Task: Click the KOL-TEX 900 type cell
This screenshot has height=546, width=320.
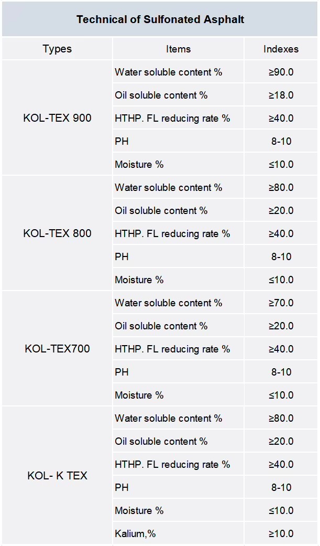Action: click(57, 117)
